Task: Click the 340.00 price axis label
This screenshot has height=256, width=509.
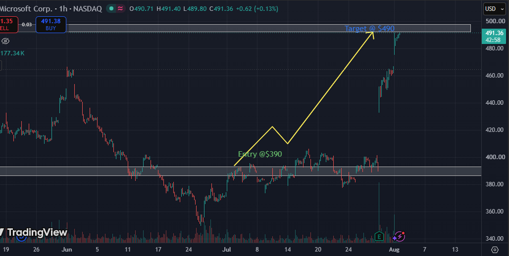Action: click(494, 239)
